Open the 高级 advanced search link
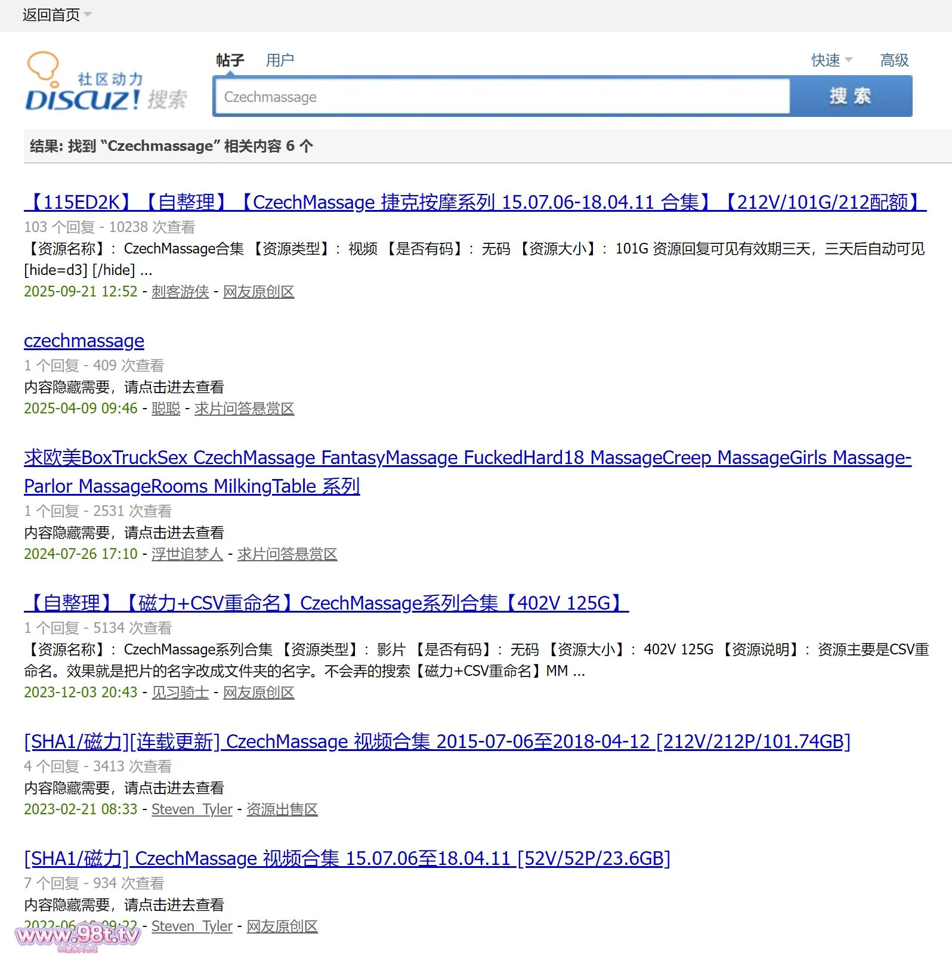Viewport: 952px width, 958px height. (894, 60)
